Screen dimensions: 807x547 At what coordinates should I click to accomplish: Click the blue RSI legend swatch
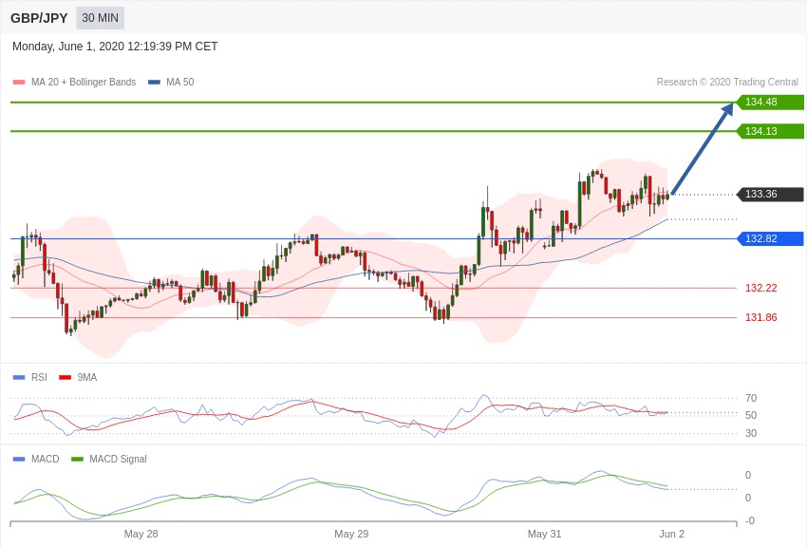[x=19, y=377]
